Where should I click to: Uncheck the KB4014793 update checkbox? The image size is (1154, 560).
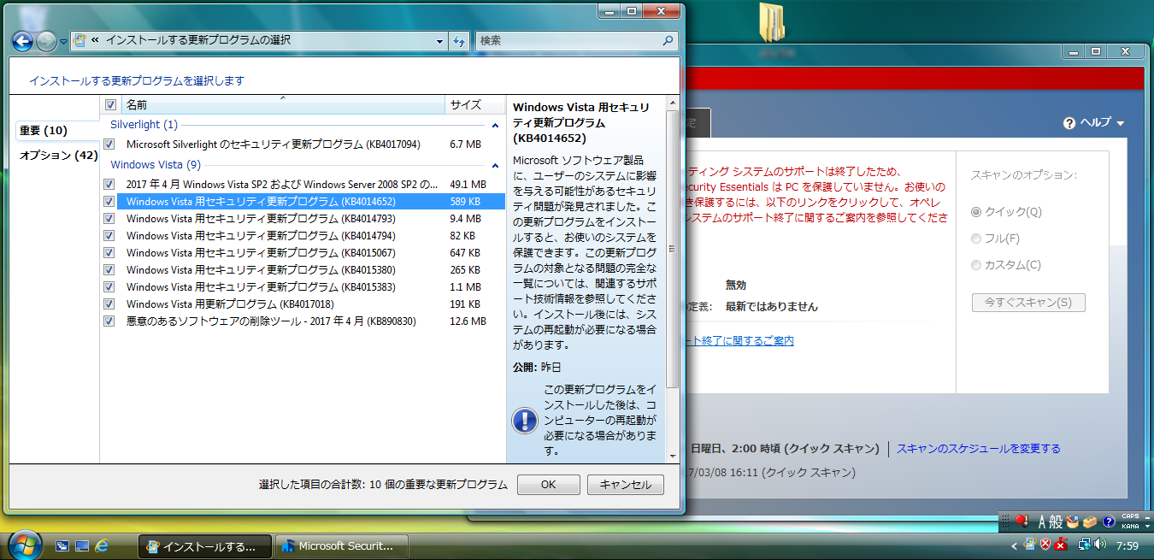pos(109,218)
